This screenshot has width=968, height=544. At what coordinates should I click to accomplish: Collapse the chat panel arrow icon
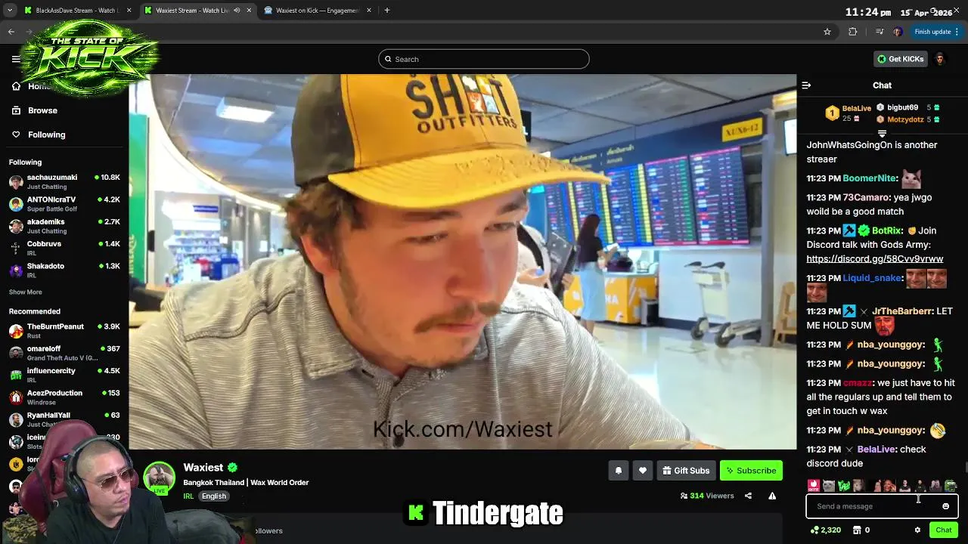click(x=806, y=85)
